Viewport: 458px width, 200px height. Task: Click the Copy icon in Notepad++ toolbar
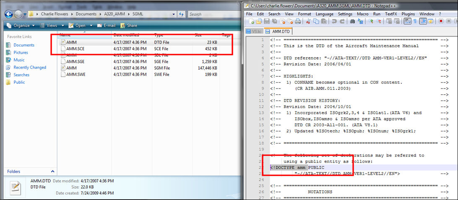tap(316, 21)
